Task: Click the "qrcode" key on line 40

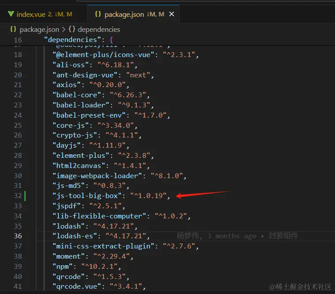Action: 69,277
